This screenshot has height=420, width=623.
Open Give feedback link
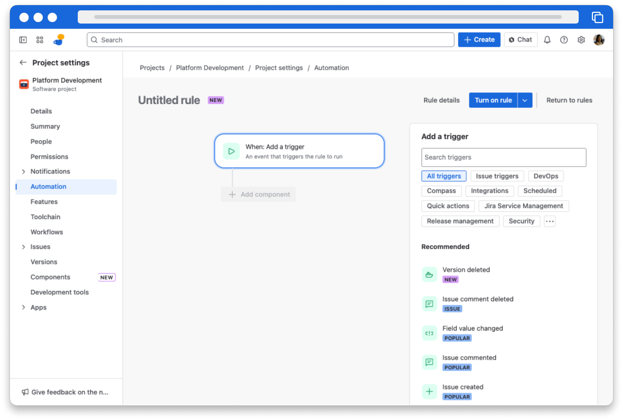[x=66, y=392]
